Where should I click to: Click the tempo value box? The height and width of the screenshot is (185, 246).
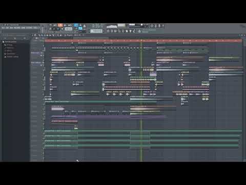(69, 29)
